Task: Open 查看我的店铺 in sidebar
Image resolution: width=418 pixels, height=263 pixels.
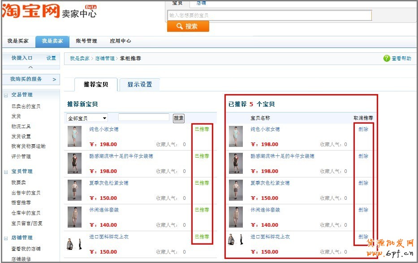Action: (x=26, y=249)
